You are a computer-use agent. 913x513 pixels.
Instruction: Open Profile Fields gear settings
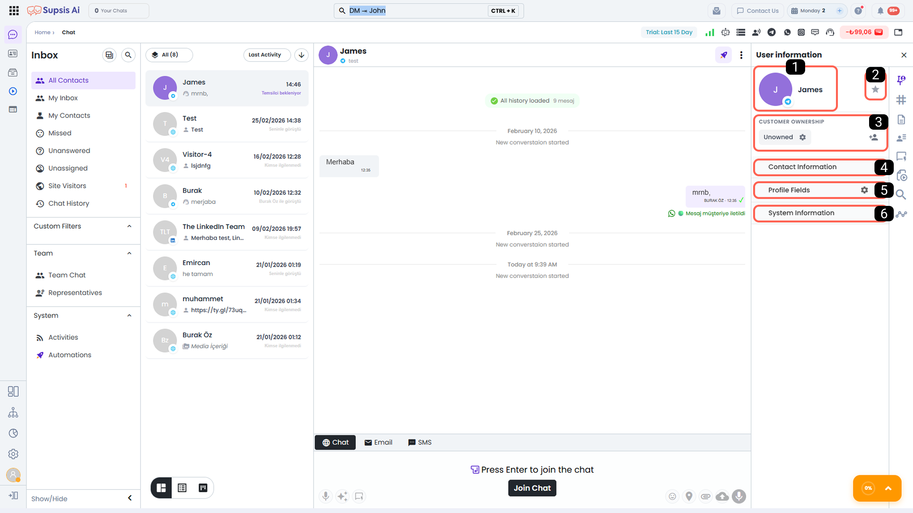[864, 190]
